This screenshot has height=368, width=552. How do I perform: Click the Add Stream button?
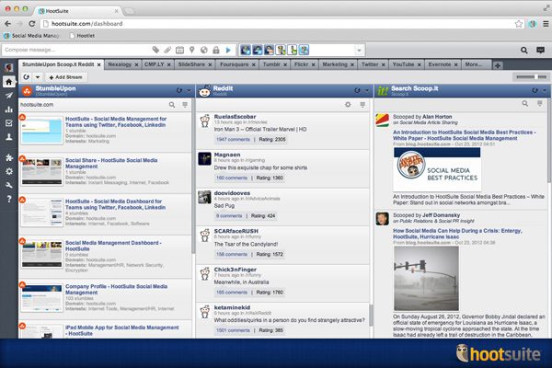(66, 77)
